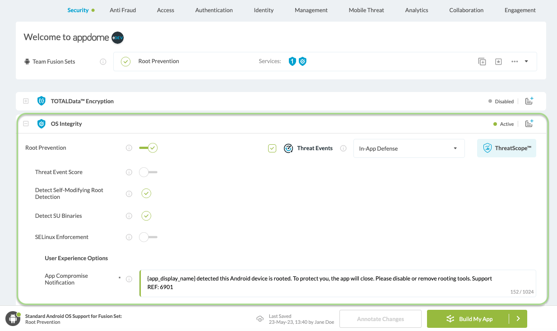Click the copy Fusion Set icon
557x331 pixels.
coord(482,62)
